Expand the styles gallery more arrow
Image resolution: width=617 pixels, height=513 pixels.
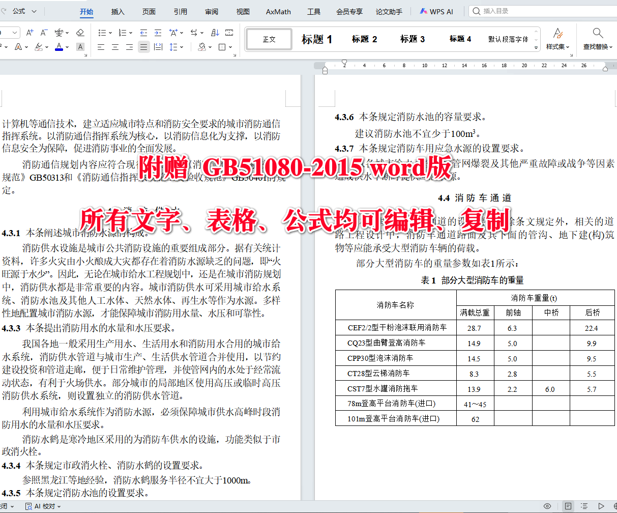[x=536, y=47]
